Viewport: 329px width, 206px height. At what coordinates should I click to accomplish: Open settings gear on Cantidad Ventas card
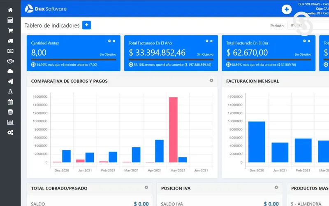click(x=109, y=41)
